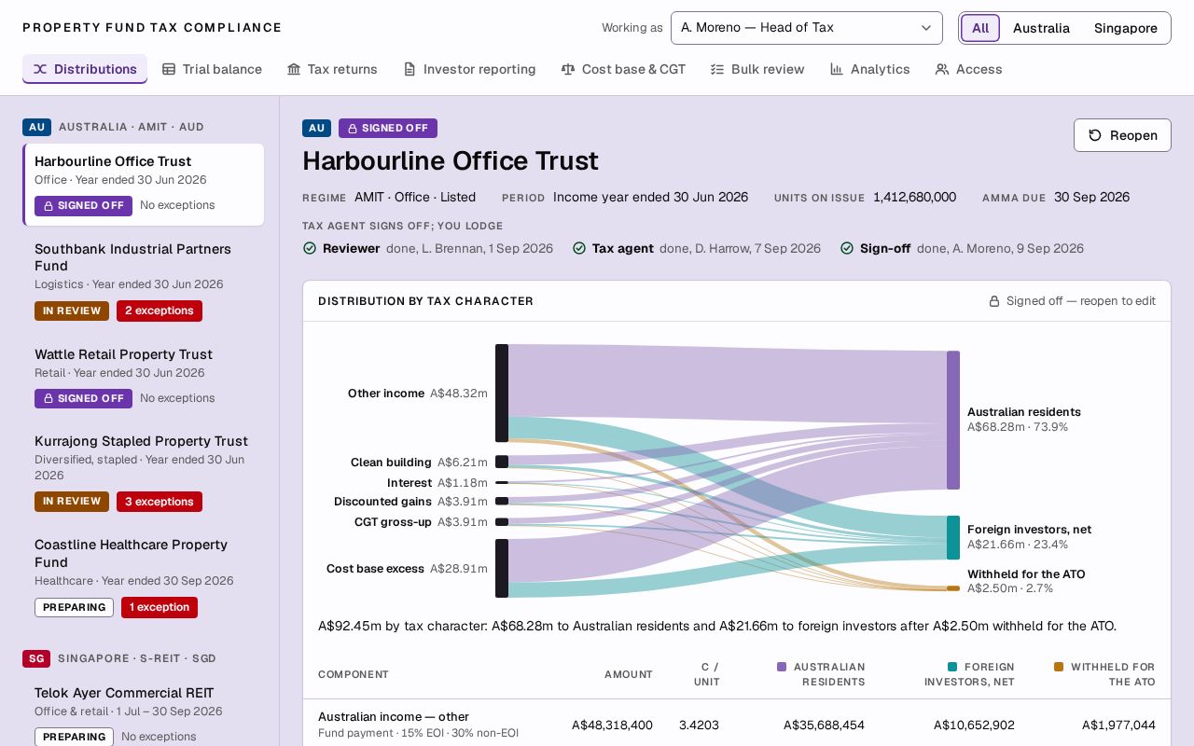Click the Withheld for the ATO node
The width and height of the screenshot is (1194, 746).
(x=953, y=588)
